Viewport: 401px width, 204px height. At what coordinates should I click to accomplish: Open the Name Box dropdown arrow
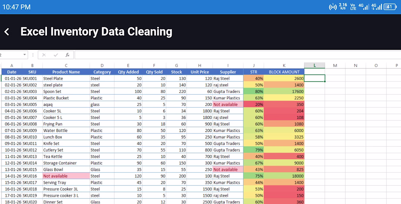[x=24, y=55]
